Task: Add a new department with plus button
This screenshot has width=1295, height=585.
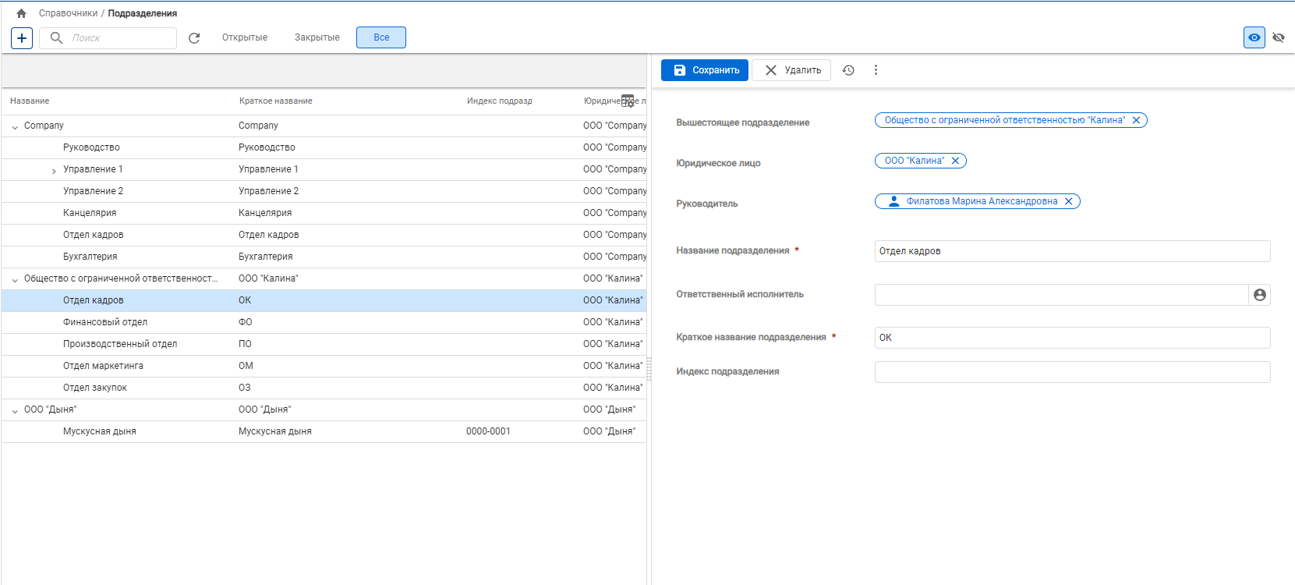Action: pos(22,37)
